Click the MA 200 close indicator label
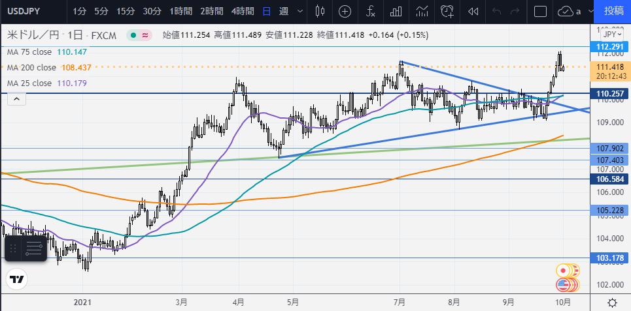 coord(31,67)
